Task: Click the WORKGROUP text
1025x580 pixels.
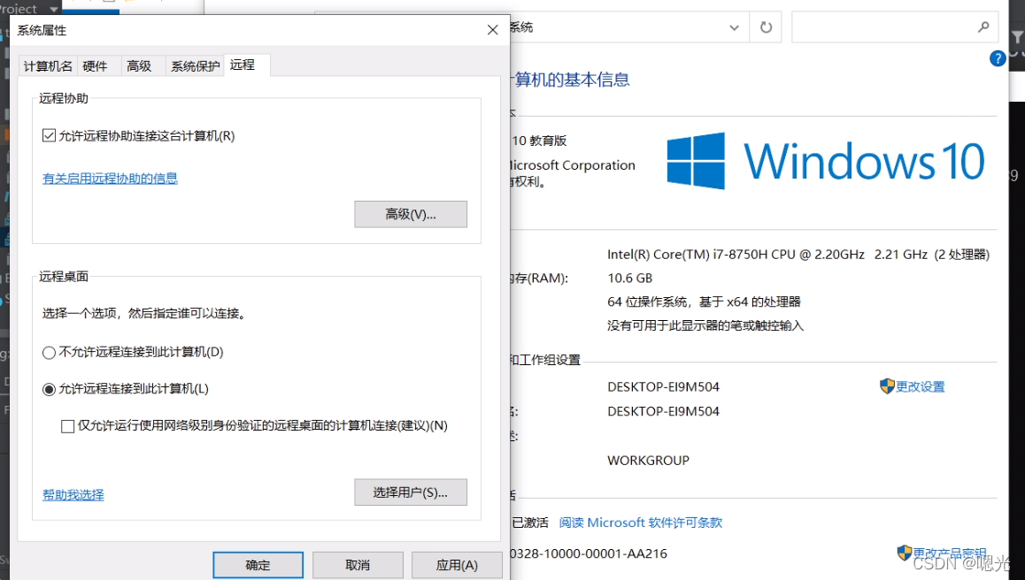Action: coord(648,461)
